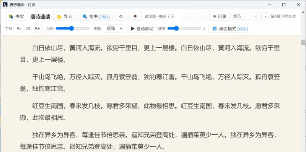Maximize the 月读 window

click(x=284, y=5)
